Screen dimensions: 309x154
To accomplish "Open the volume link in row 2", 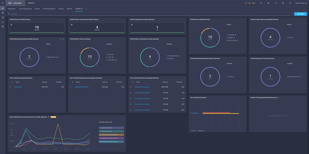I will 143,93.
